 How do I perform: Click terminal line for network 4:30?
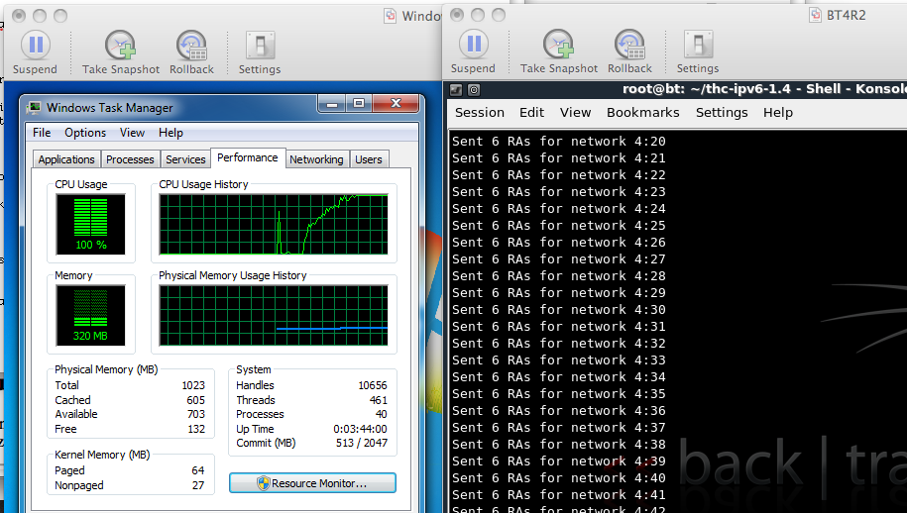pos(559,310)
